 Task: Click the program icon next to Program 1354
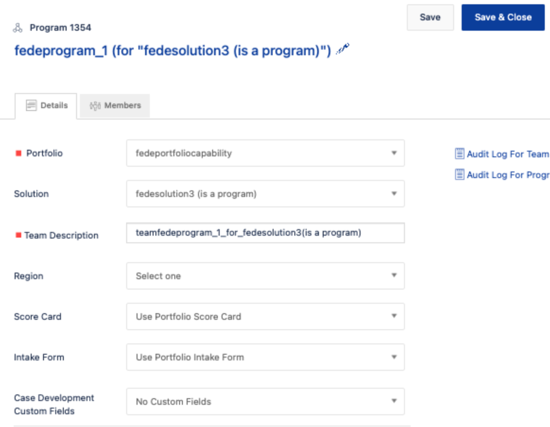[17, 28]
